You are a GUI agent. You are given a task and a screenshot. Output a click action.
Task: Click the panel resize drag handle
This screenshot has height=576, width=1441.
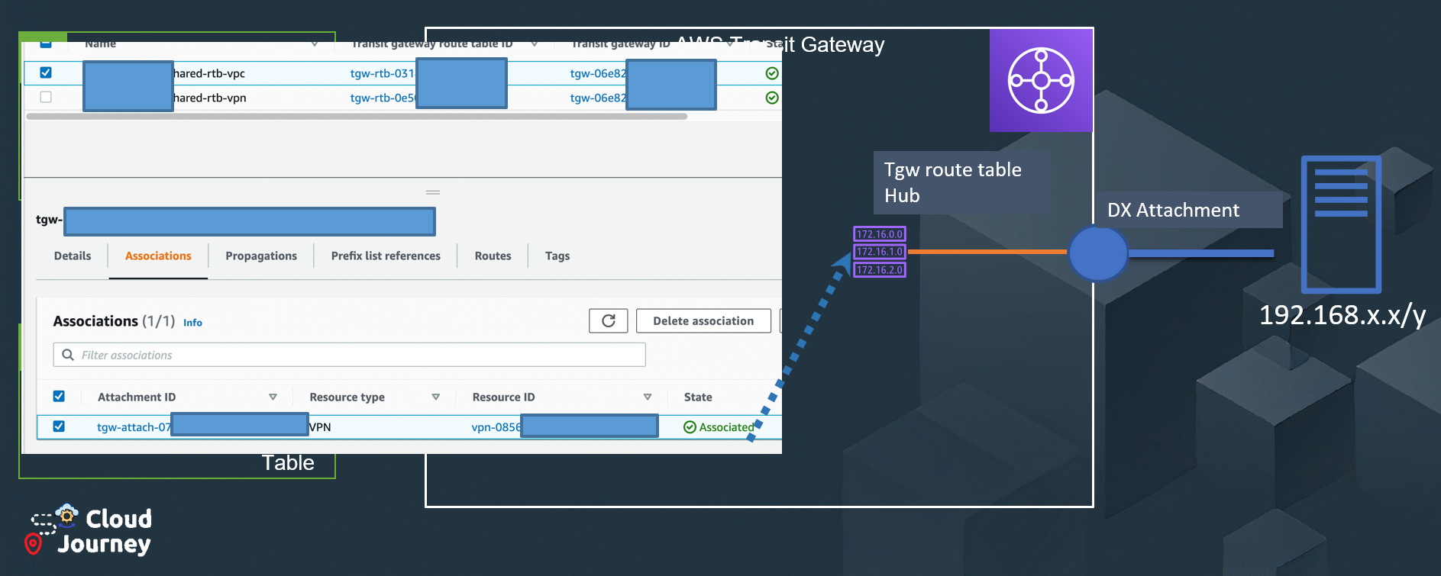pyautogui.click(x=433, y=192)
